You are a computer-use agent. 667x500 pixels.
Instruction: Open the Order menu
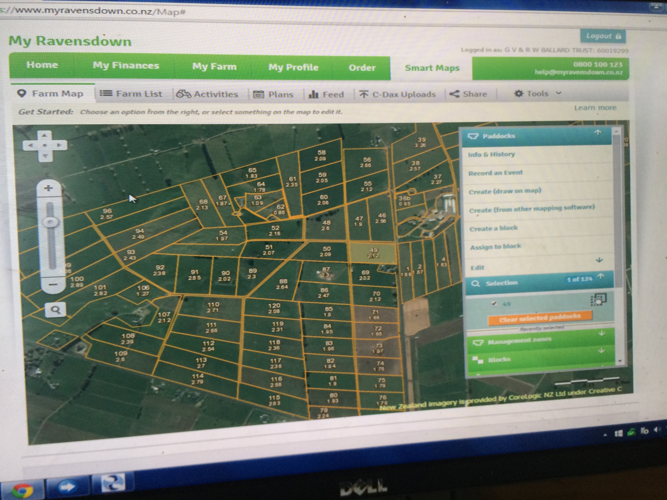point(362,68)
